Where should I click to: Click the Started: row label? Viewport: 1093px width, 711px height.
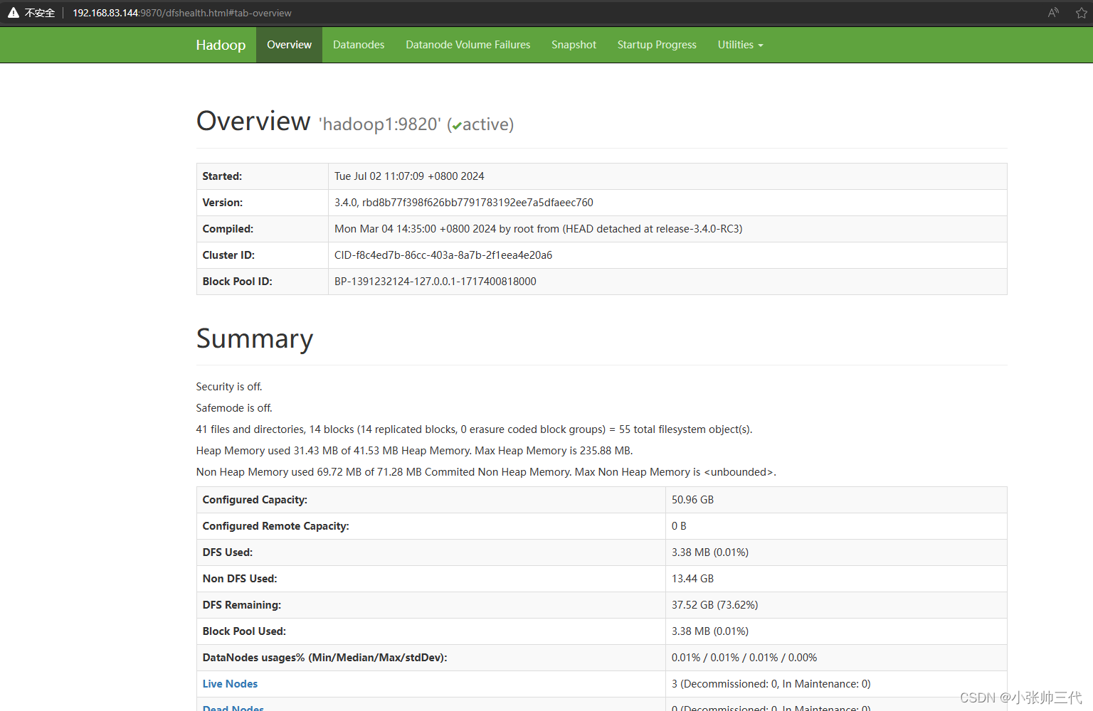222,176
